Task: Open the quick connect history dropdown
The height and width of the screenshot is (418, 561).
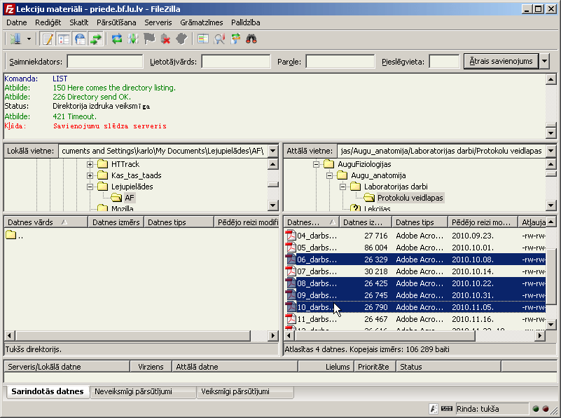Action: point(544,61)
